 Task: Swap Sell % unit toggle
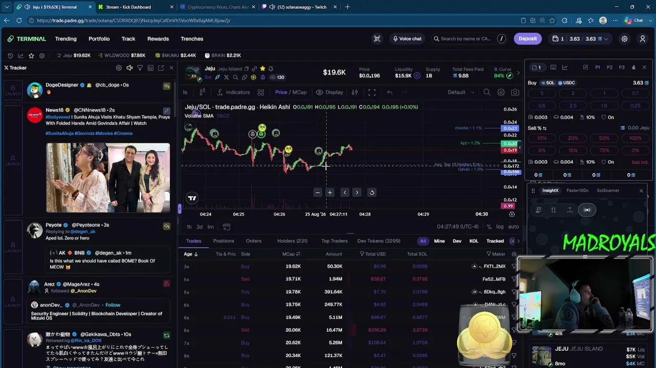point(545,128)
